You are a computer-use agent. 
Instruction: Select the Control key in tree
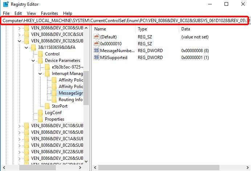(x=52, y=54)
